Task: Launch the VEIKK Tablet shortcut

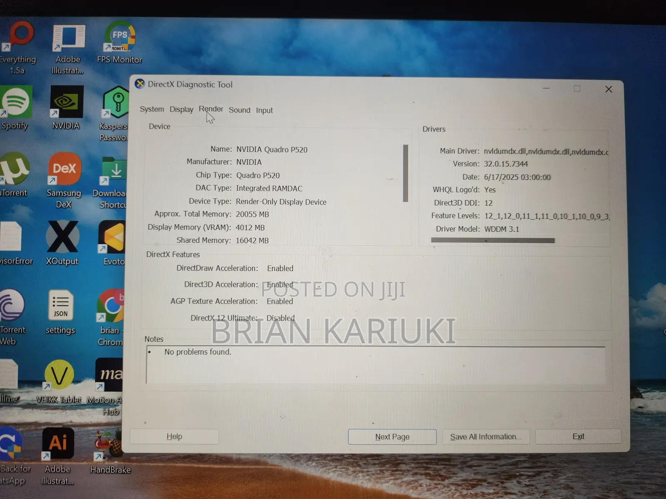Action: (x=59, y=382)
